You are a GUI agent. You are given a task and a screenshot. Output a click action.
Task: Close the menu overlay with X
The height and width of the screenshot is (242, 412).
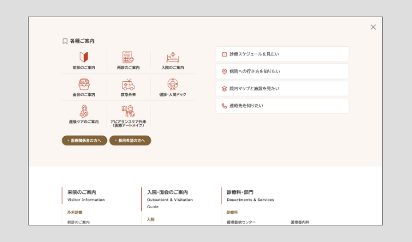[x=373, y=27]
